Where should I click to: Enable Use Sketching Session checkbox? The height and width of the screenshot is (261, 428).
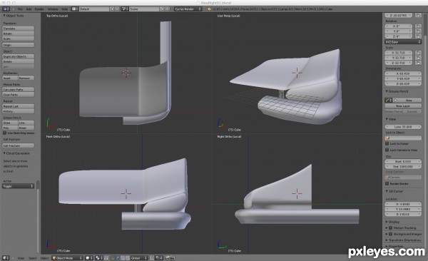click(x=5, y=133)
